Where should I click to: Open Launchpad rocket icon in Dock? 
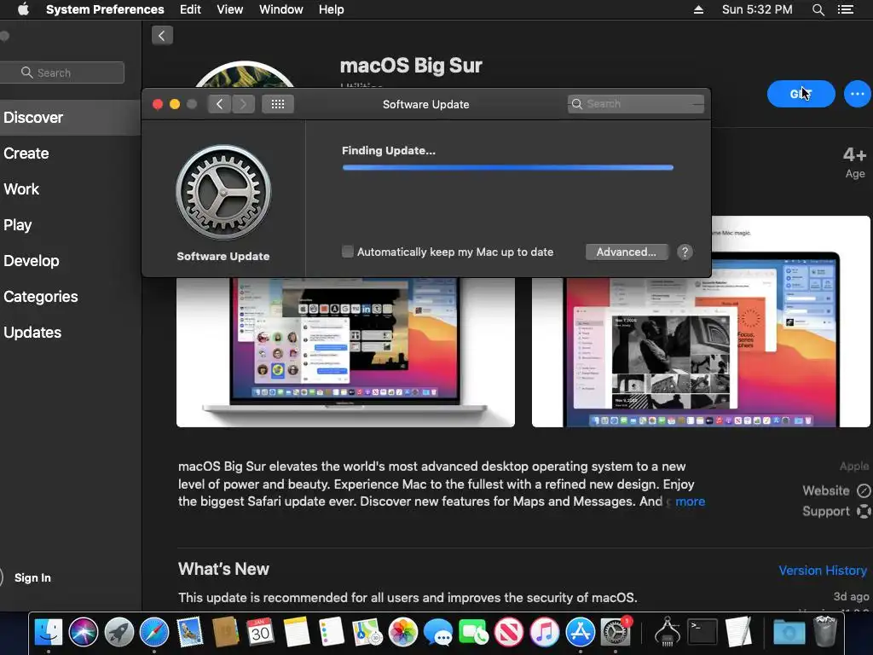click(x=119, y=632)
